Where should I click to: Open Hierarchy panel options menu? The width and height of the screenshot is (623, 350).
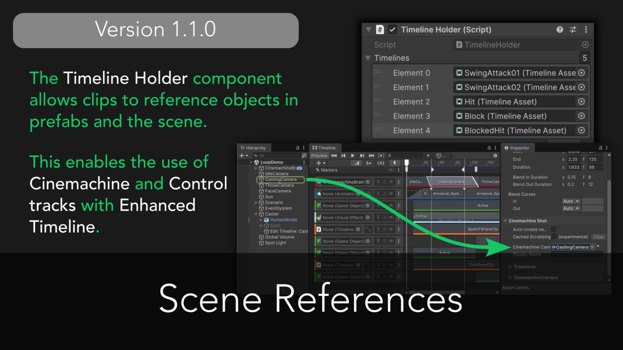(x=304, y=148)
